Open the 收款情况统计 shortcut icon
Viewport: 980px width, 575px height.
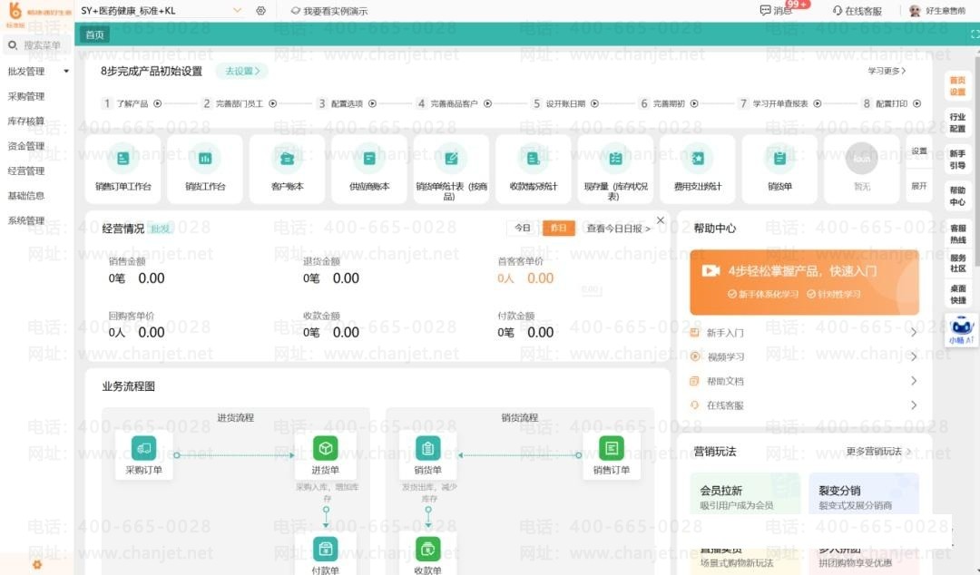(x=534, y=159)
